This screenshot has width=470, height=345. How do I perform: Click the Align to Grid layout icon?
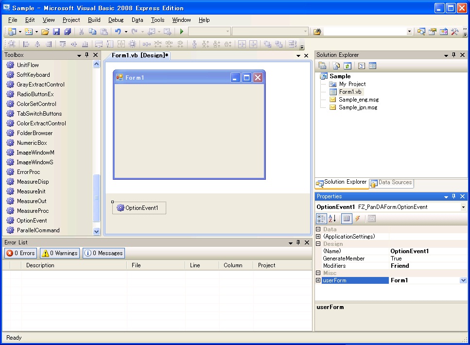(12, 44)
